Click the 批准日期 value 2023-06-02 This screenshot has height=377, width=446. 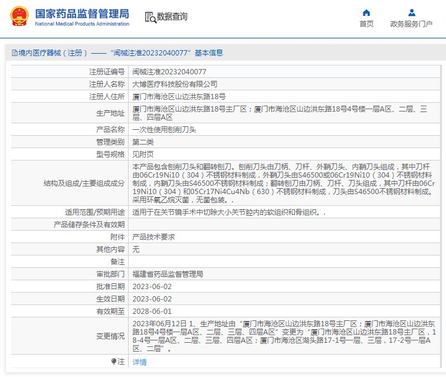[x=152, y=287]
